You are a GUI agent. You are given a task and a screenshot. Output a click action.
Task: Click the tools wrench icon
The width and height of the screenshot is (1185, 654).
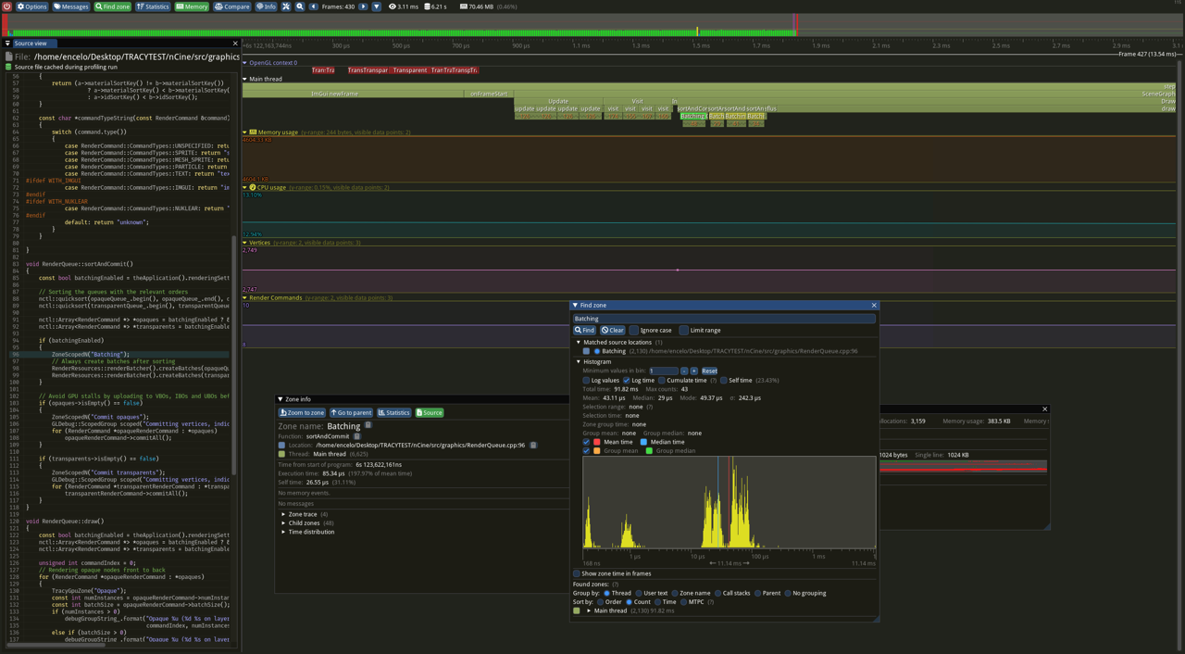tap(286, 6)
